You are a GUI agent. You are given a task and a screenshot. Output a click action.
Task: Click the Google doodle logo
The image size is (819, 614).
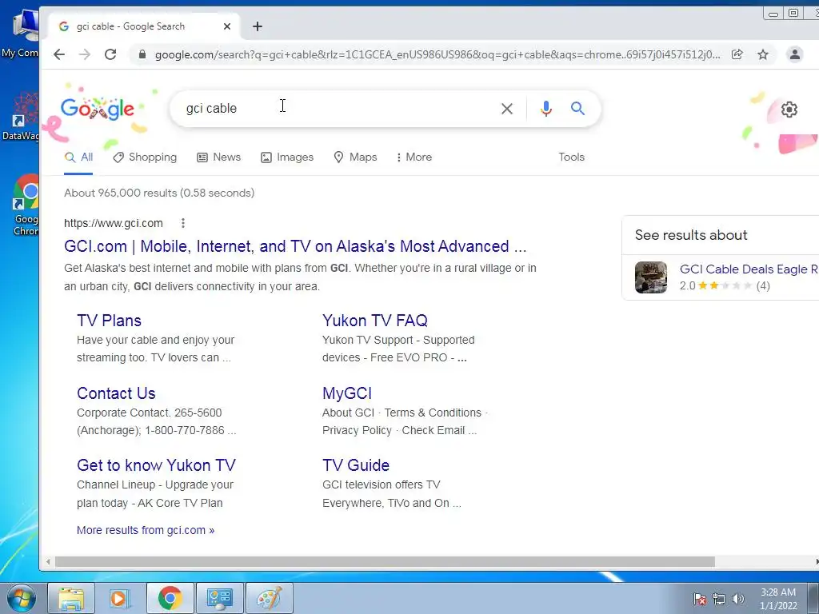(x=98, y=109)
